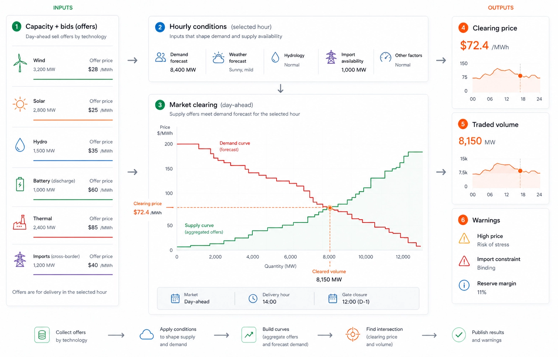Click the Imports transmission tower icon
This screenshot has width=558, height=357.
tap(20, 259)
